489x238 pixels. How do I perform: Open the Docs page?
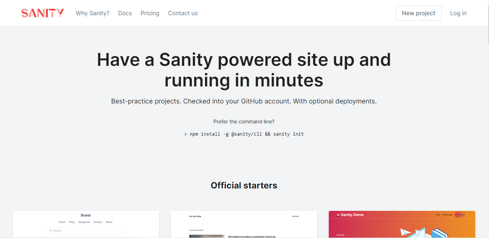point(125,13)
